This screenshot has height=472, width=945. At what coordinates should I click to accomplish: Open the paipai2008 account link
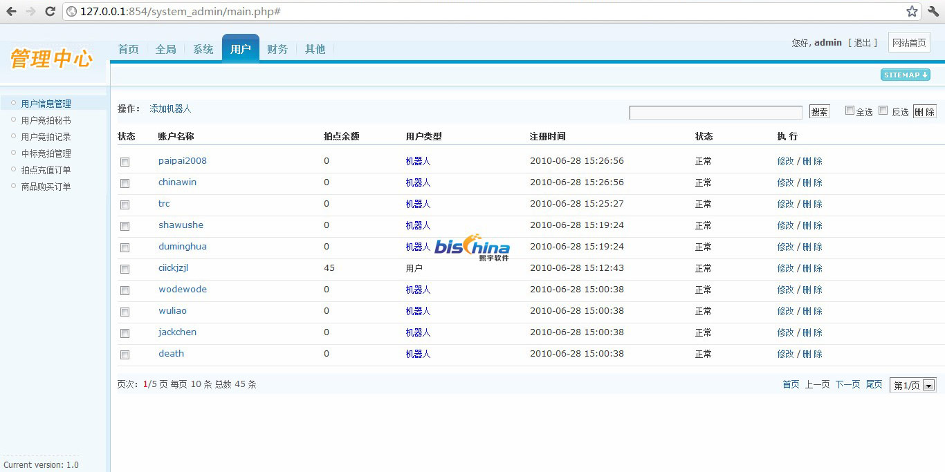pos(183,161)
